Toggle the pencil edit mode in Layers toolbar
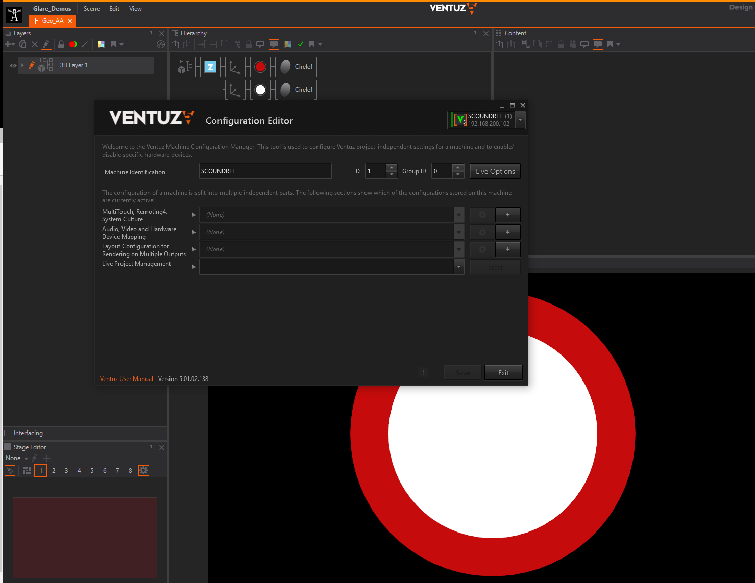The height and width of the screenshot is (583, 755). coord(46,44)
